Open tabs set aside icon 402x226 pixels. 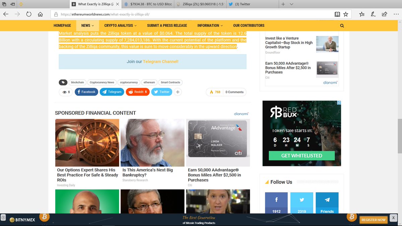tap(4, 4)
